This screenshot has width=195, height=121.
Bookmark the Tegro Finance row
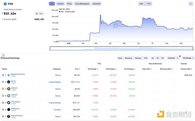point(3,116)
